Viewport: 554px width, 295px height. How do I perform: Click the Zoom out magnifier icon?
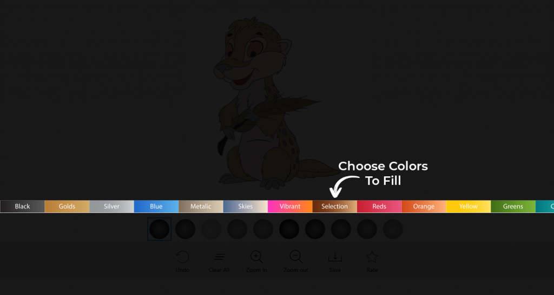pyautogui.click(x=296, y=257)
